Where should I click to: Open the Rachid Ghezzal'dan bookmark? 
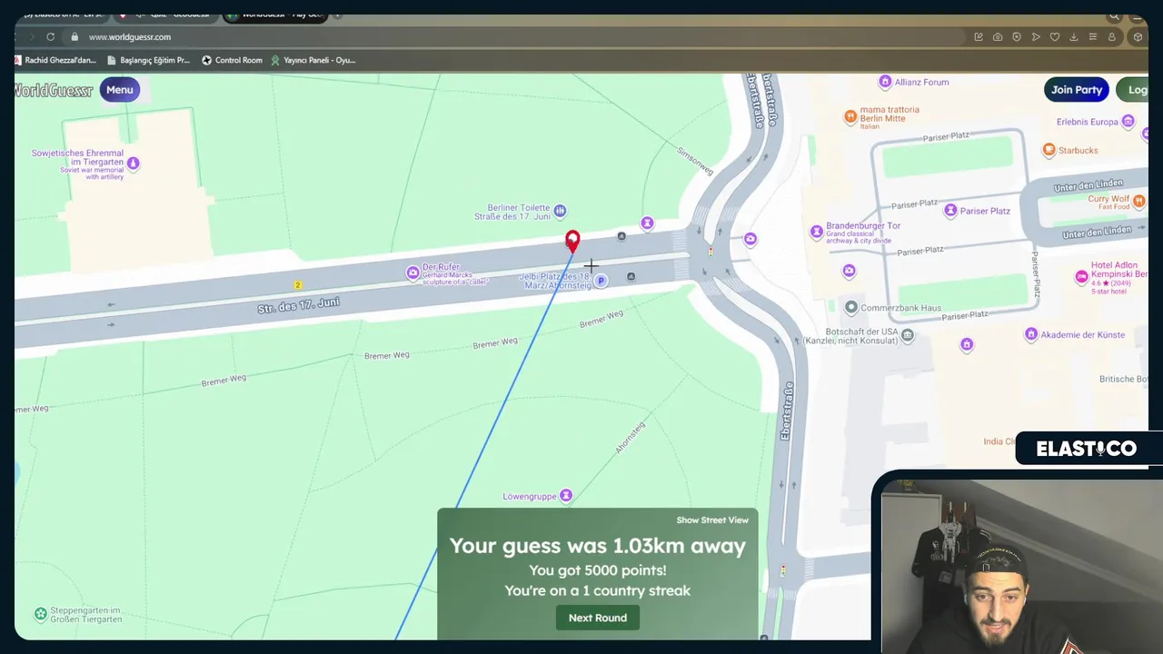pyautogui.click(x=55, y=60)
